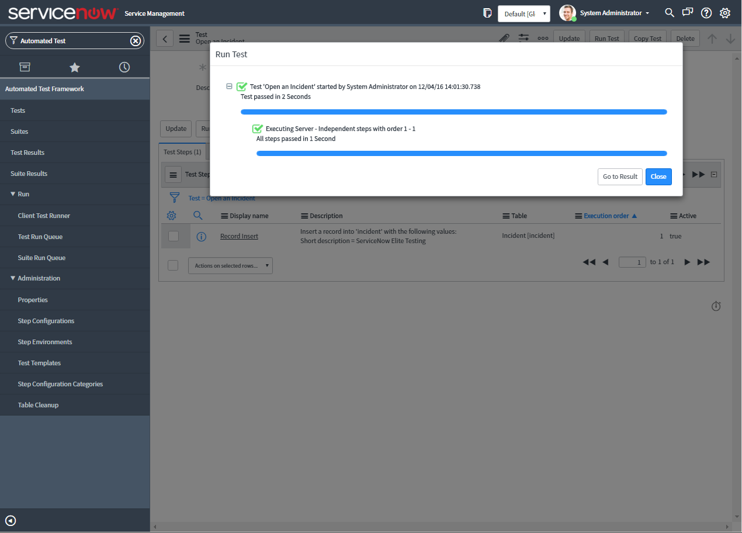Open the Default update set dropdown
742x533 pixels.
pos(524,13)
